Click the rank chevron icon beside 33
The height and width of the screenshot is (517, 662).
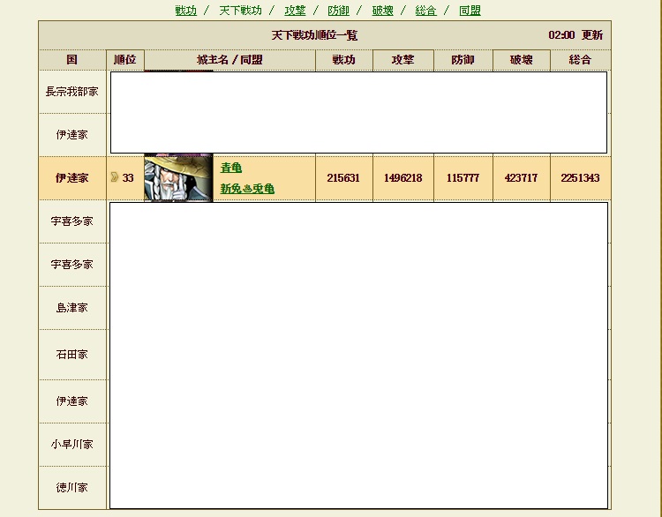(x=114, y=177)
